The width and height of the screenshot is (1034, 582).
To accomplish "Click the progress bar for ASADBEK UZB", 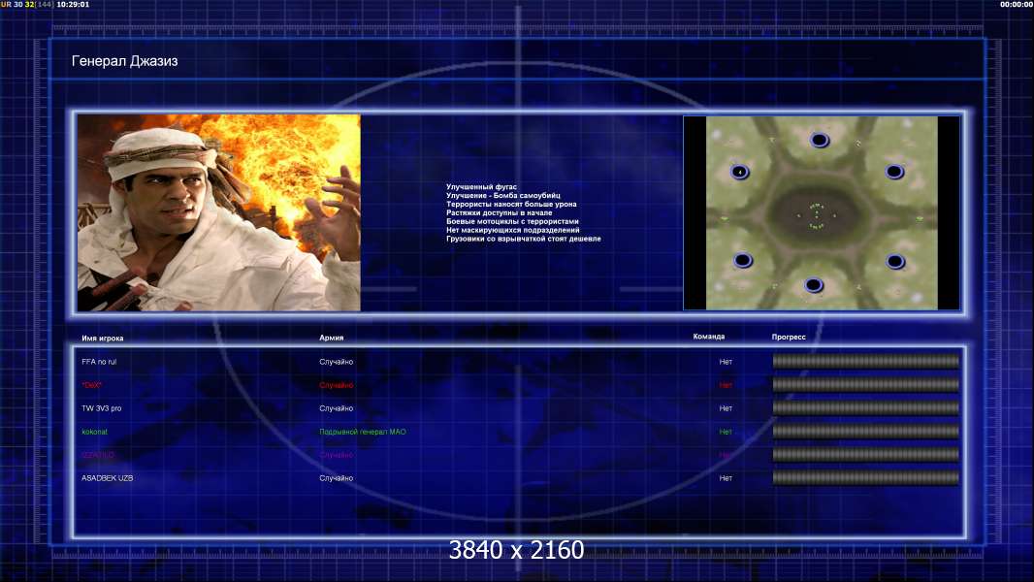I will pos(865,478).
